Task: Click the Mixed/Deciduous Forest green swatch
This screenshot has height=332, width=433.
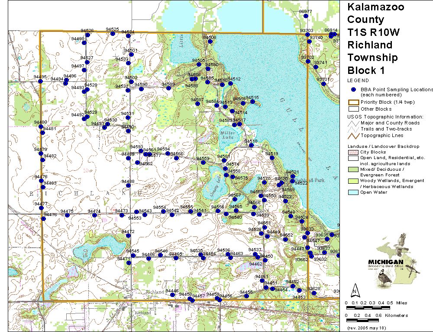Action: point(353,169)
